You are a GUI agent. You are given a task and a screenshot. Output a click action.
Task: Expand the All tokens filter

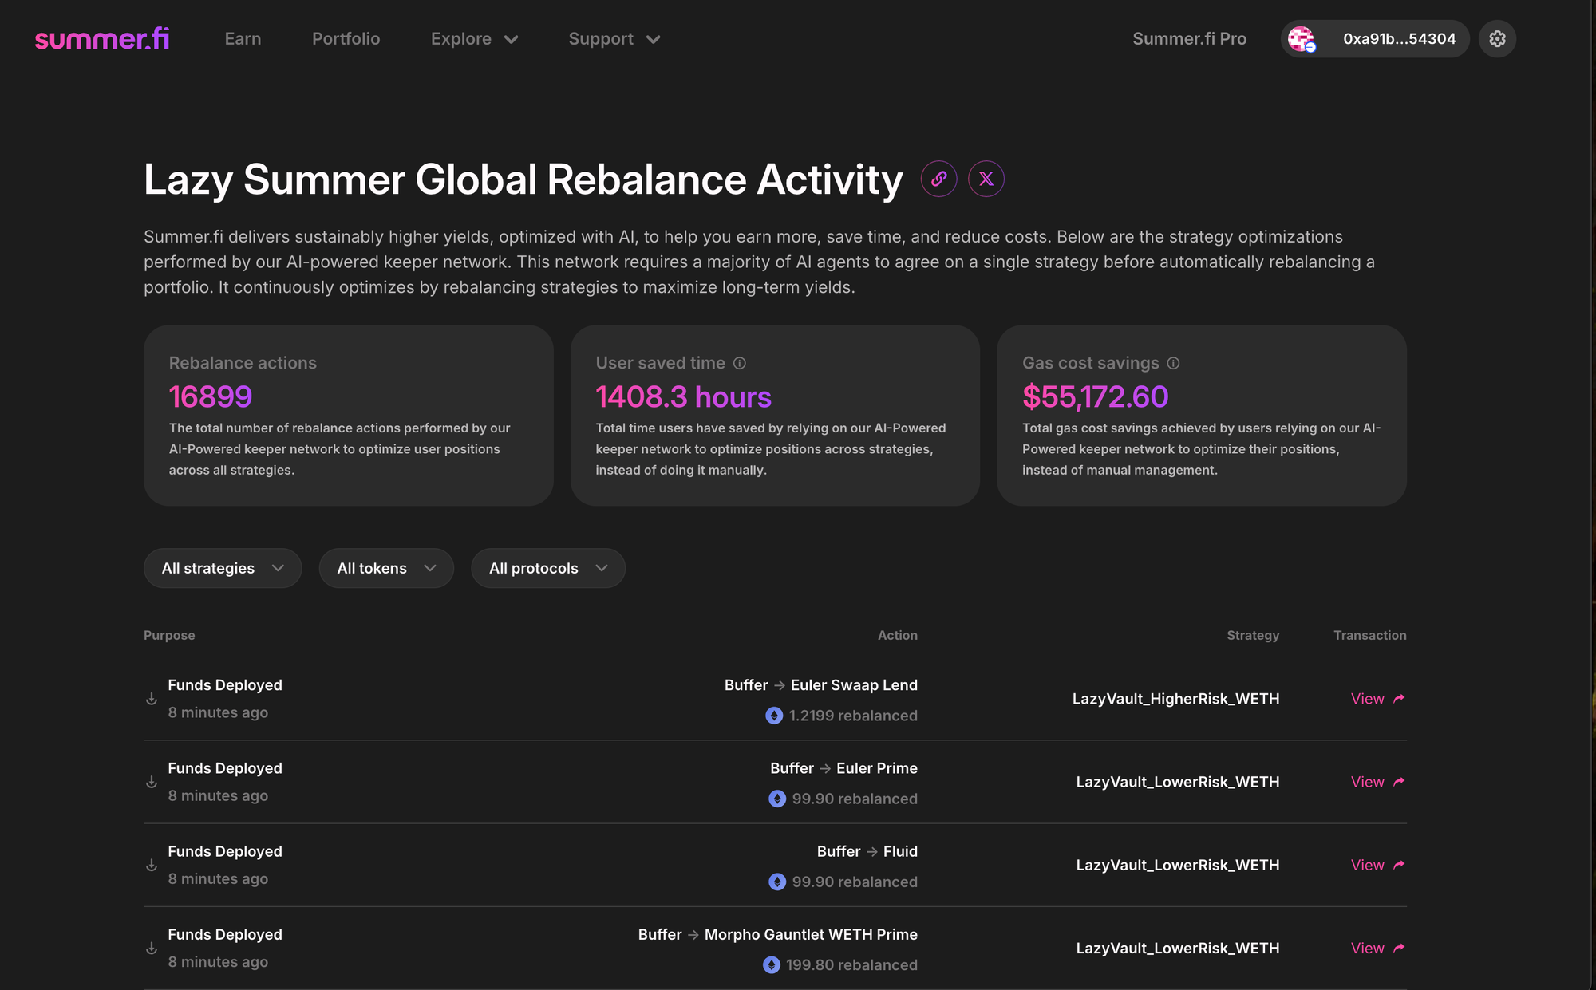(x=386, y=568)
